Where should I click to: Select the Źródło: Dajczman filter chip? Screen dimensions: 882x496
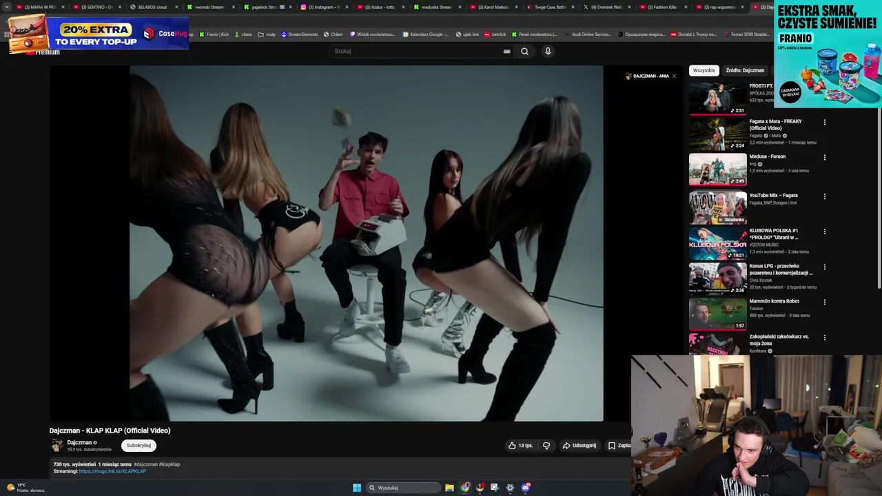745,70
